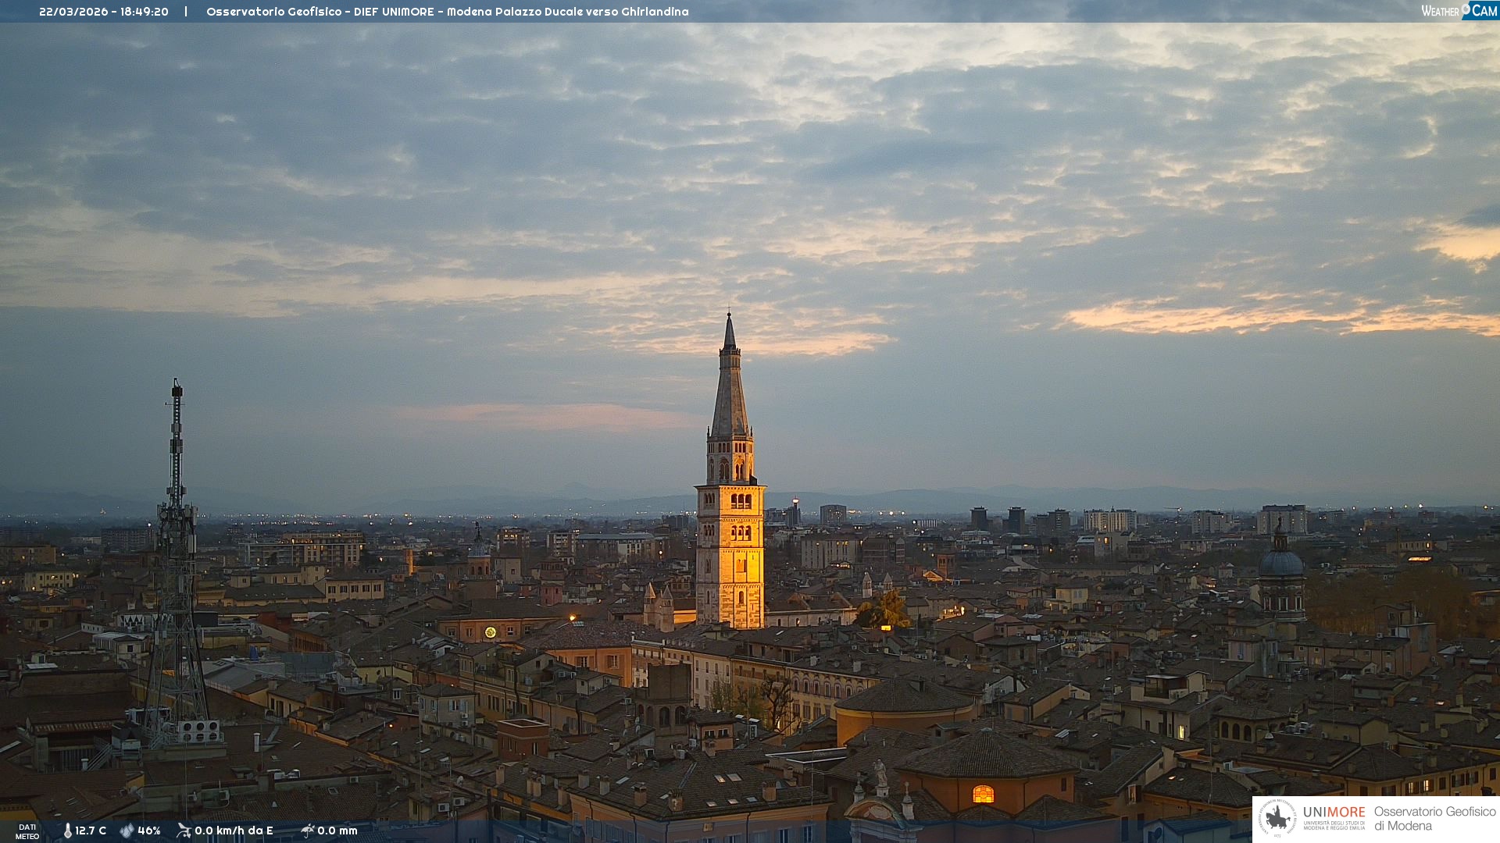
Task: Click the UNIMORE text logo
Action: (1334, 812)
